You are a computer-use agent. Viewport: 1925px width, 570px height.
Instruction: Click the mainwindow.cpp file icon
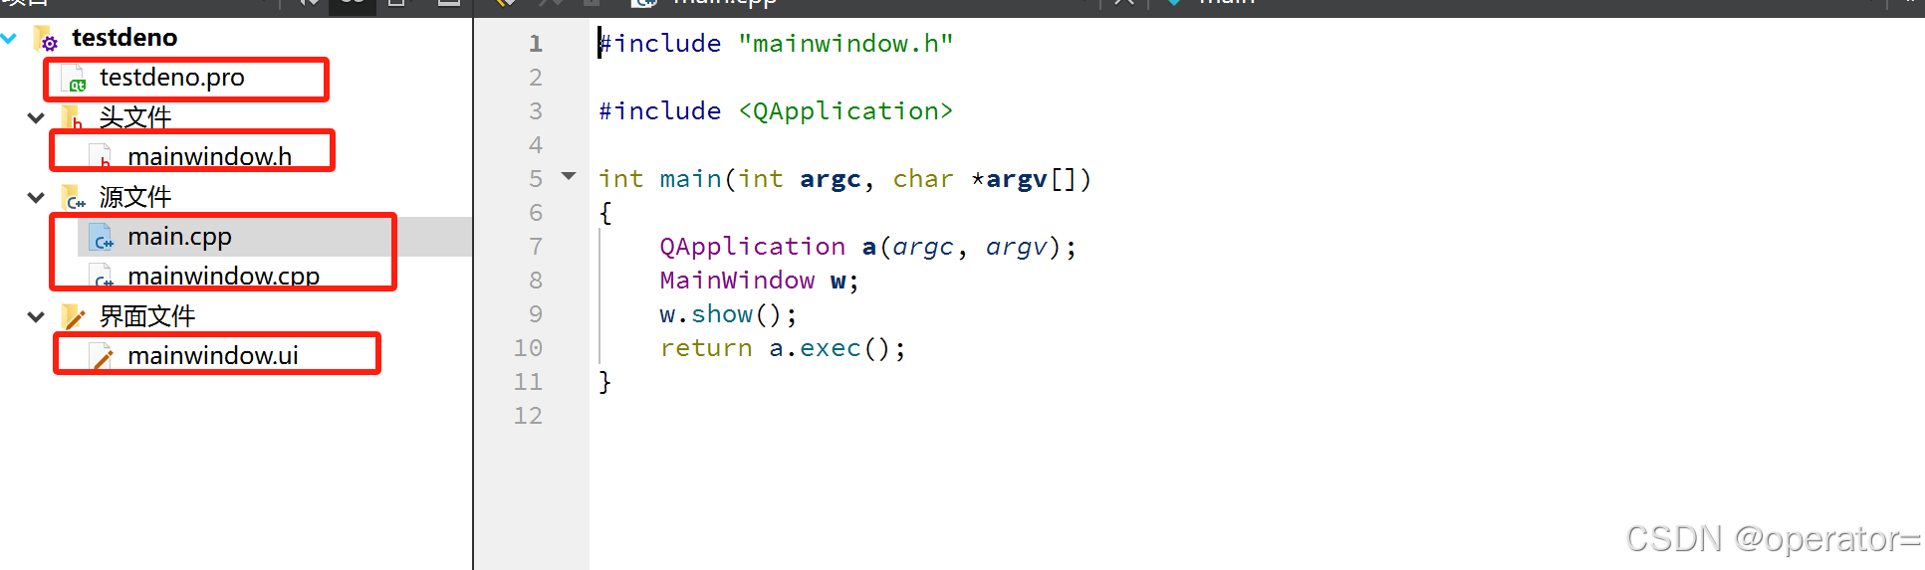[102, 276]
